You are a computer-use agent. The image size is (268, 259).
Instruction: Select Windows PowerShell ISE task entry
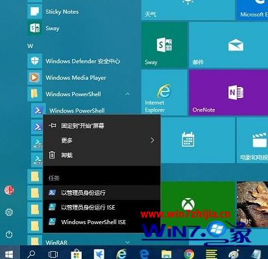(x=102, y=222)
